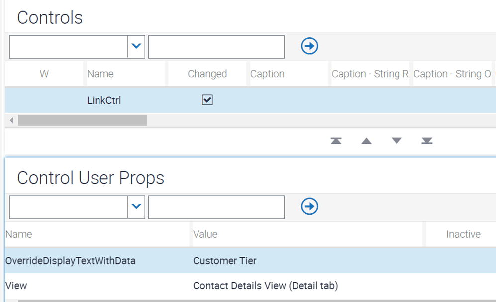496x302 pixels.
Task: Select the OverrideDisplayTextWithData property row
Action: pyautogui.click(x=251, y=261)
